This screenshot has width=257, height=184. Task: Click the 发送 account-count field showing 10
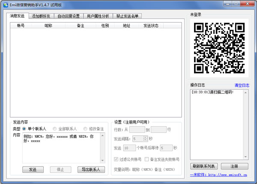(x=129, y=148)
